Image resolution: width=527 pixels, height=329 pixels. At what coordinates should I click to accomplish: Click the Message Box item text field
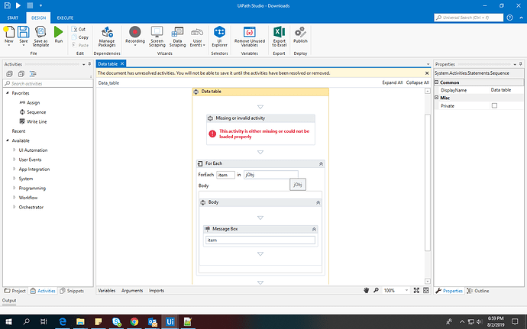click(260, 240)
